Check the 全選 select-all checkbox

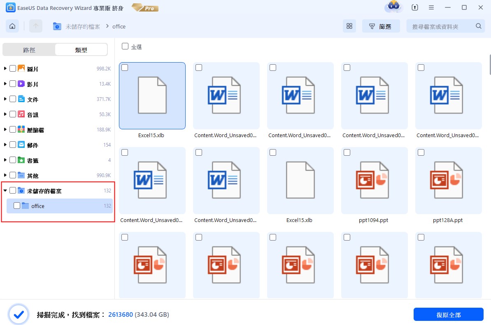[x=125, y=46]
